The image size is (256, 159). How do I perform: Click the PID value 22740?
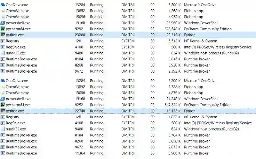80,111
